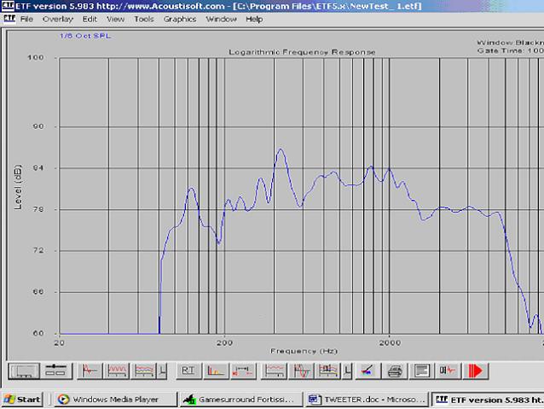Click the impulse response waveform icon
Viewport: 544px width, 409px height.
click(90, 371)
